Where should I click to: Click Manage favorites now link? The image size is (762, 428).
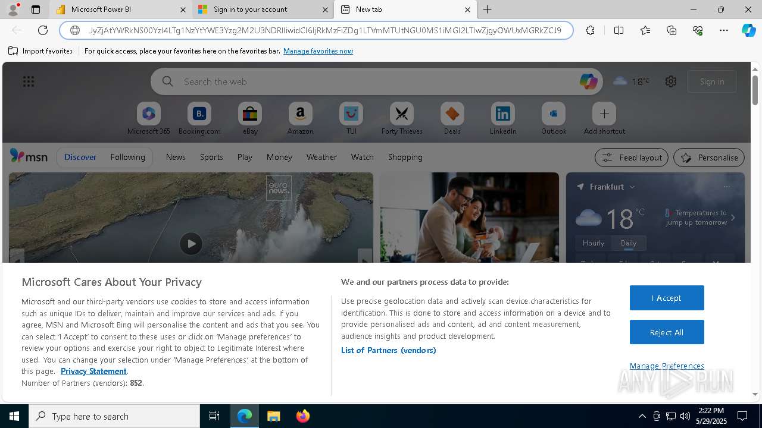pyautogui.click(x=318, y=51)
